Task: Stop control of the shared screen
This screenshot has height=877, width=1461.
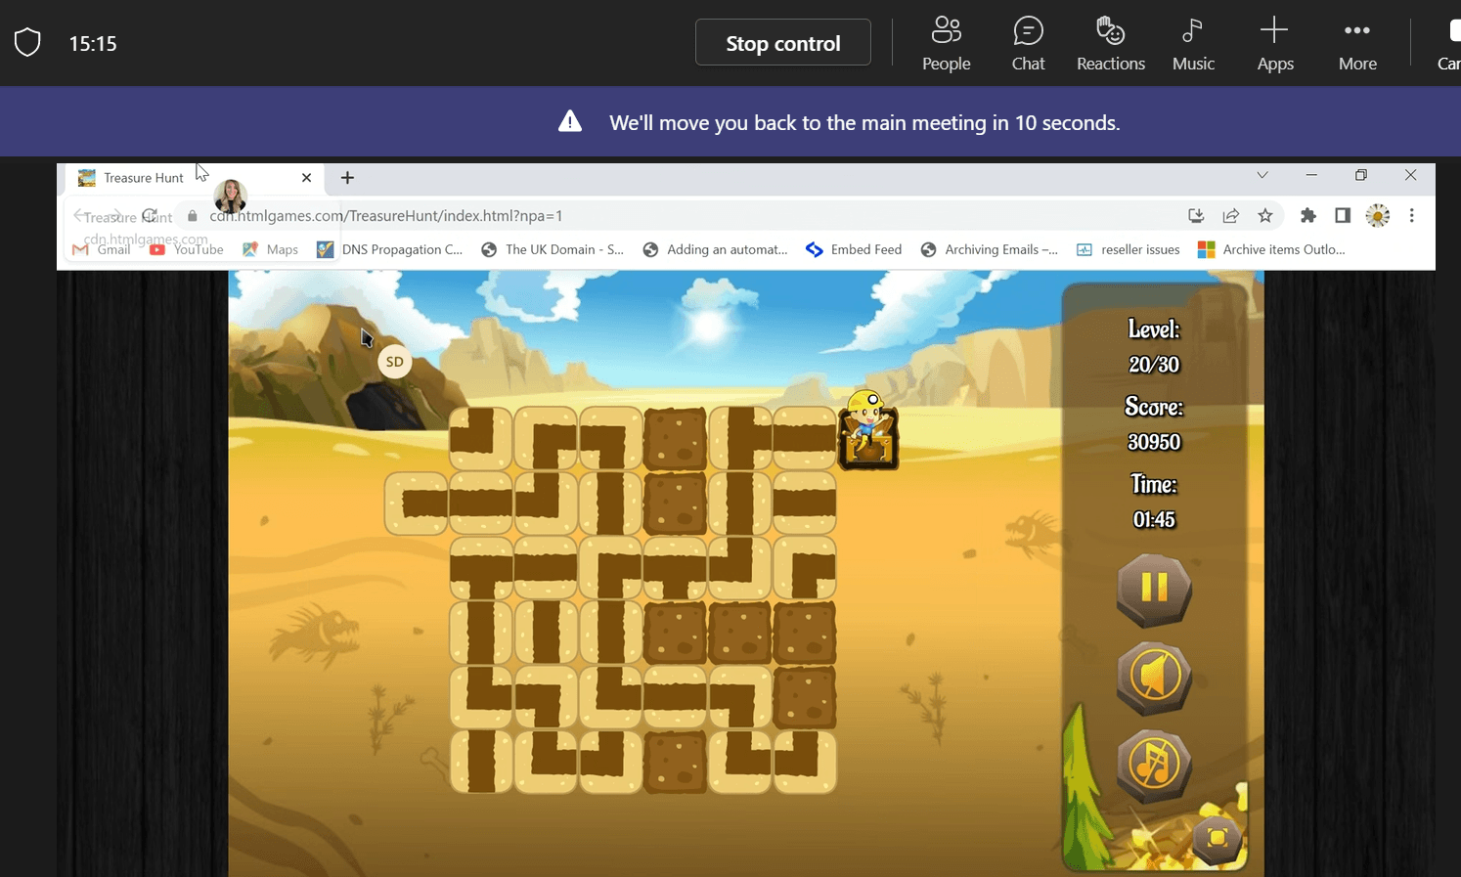Action: 783,43
